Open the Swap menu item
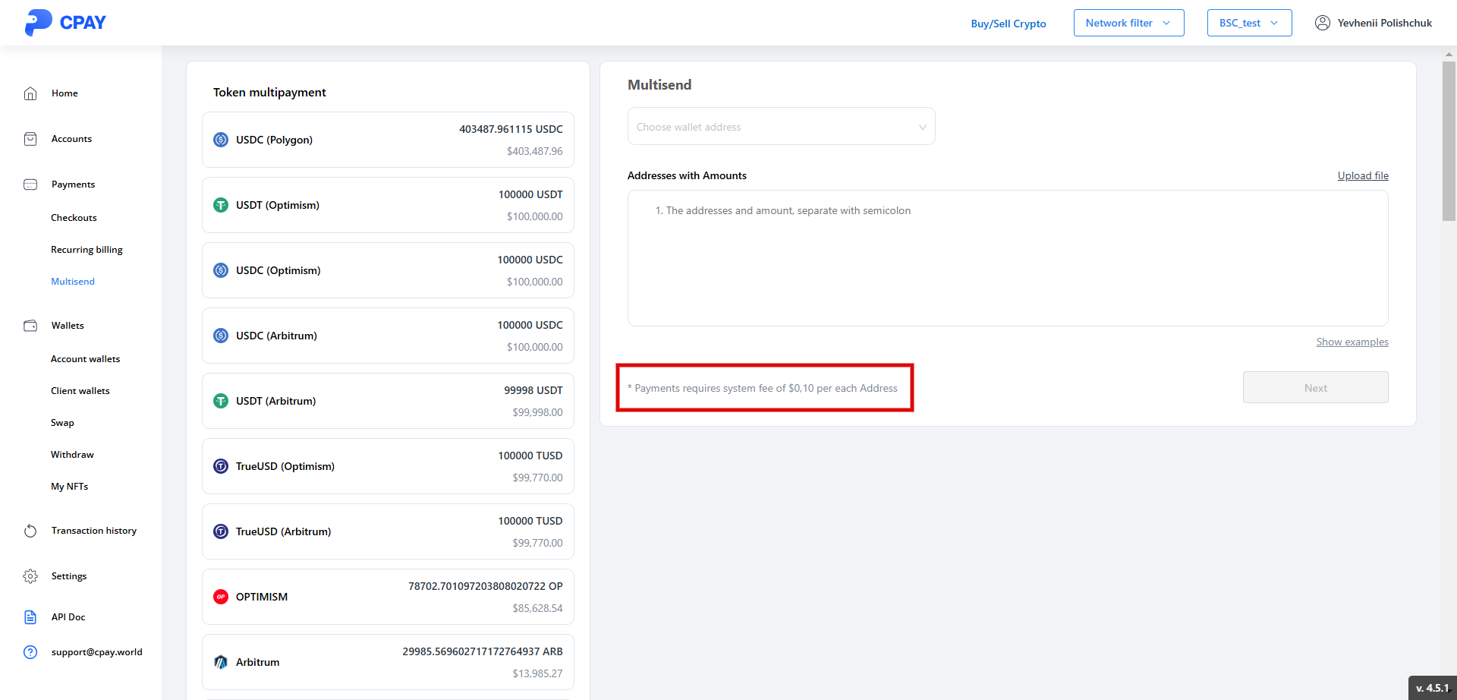This screenshot has height=700, width=1457. click(62, 423)
